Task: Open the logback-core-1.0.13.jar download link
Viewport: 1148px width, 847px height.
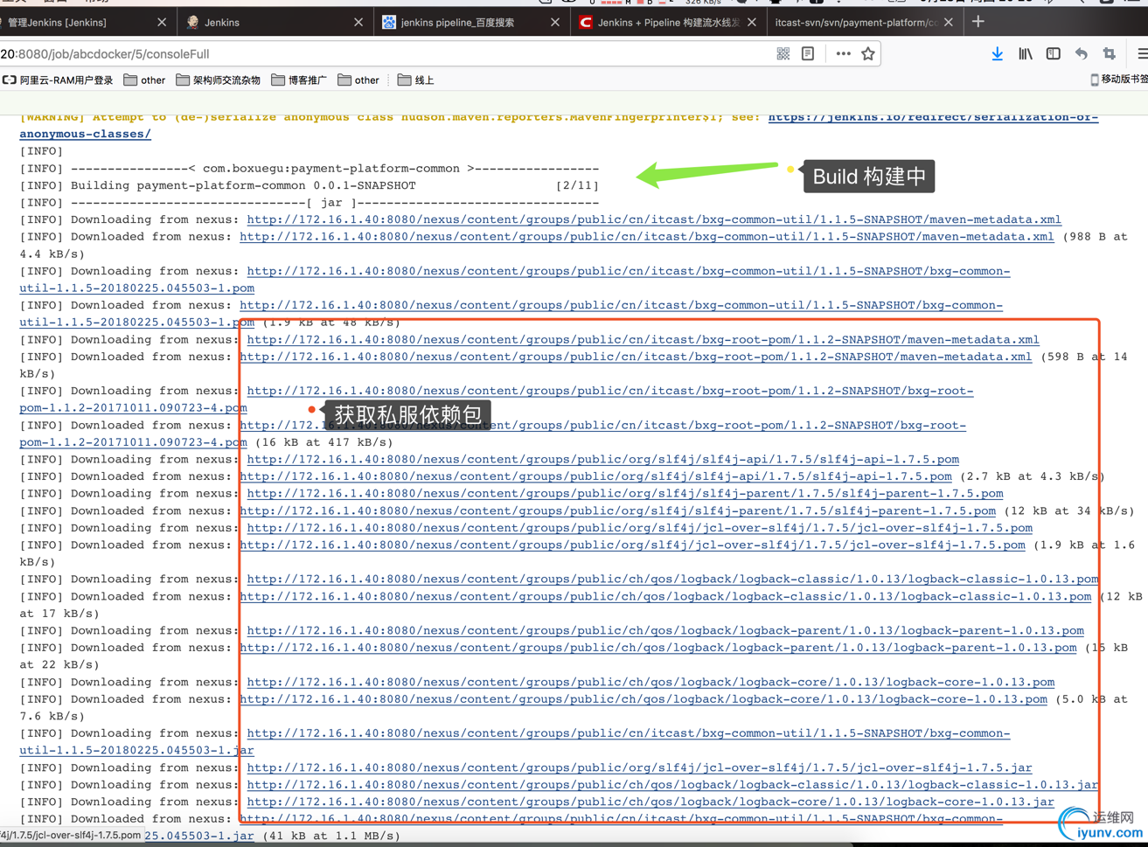Action: pos(651,802)
